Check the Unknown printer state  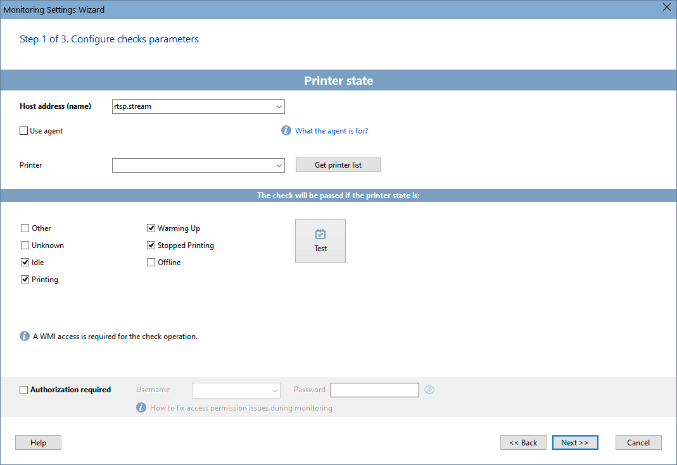coord(24,245)
